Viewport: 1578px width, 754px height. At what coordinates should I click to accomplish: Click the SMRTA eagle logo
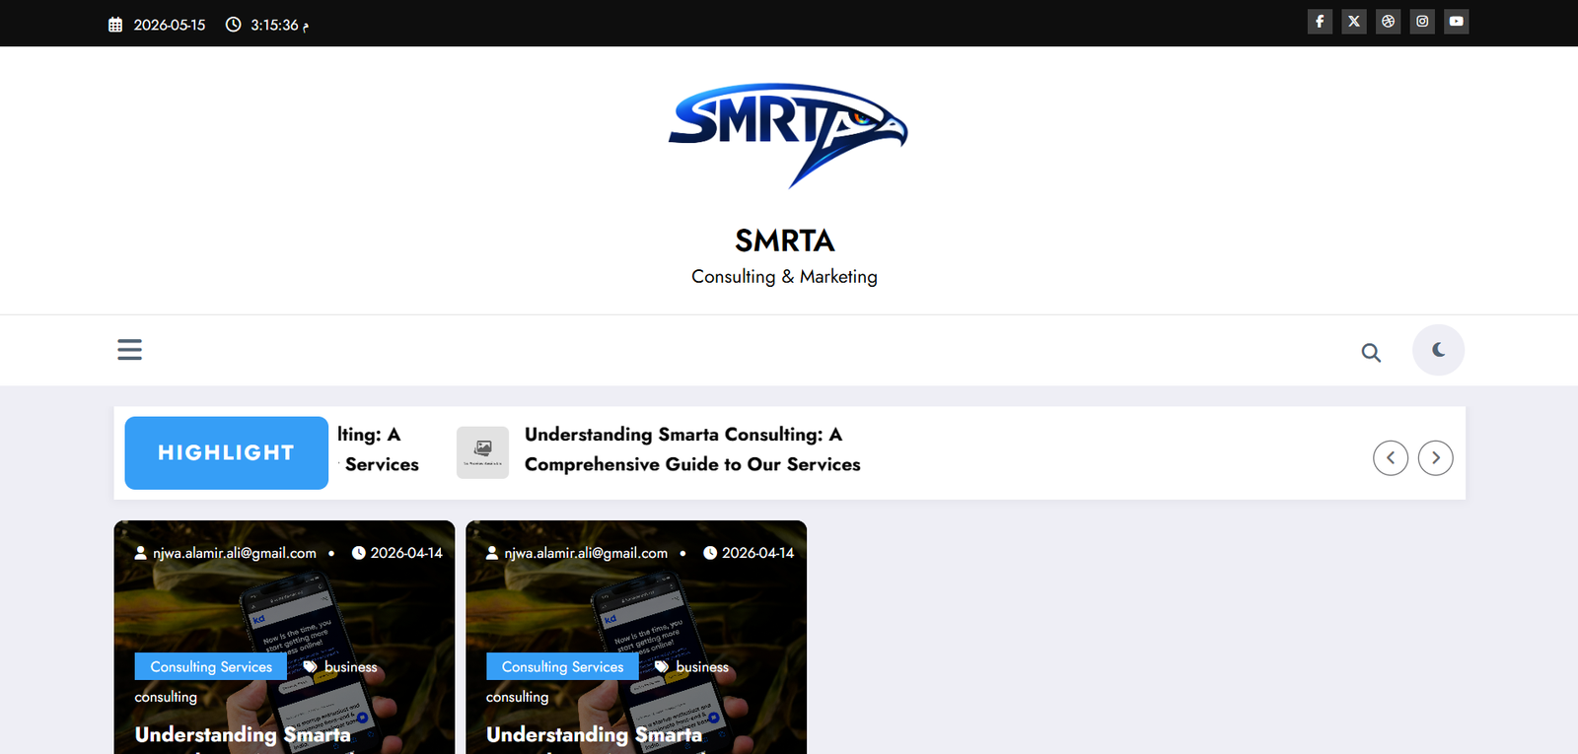pyautogui.click(x=788, y=135)
